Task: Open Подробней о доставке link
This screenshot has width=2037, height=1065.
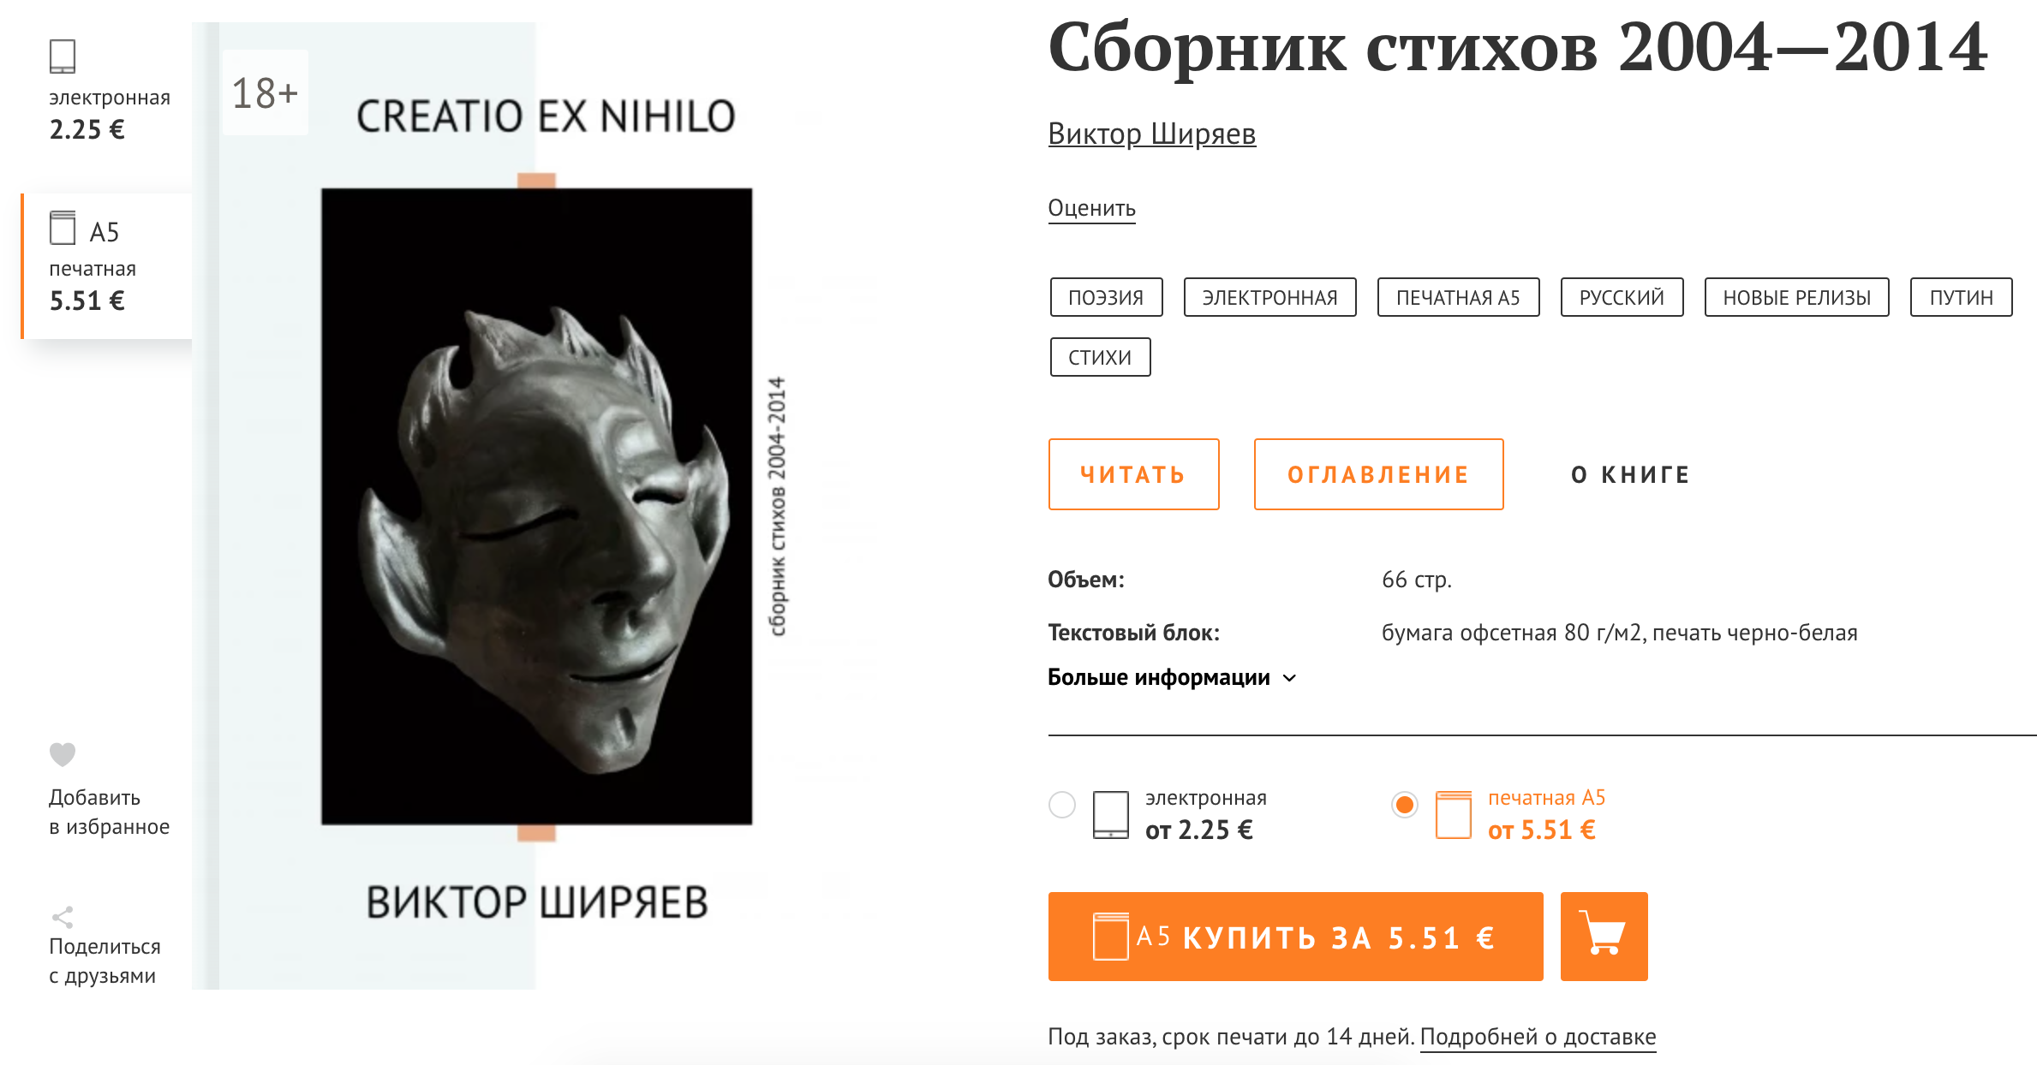Action: coord(1538,1037)
